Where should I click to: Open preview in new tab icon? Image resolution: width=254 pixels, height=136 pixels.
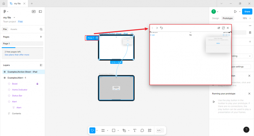pos(223,28)
